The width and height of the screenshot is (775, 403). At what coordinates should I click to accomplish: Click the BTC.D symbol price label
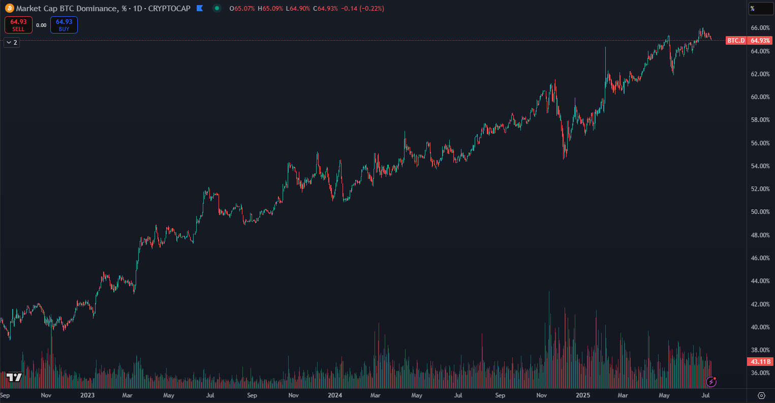[x=736, y=40]
